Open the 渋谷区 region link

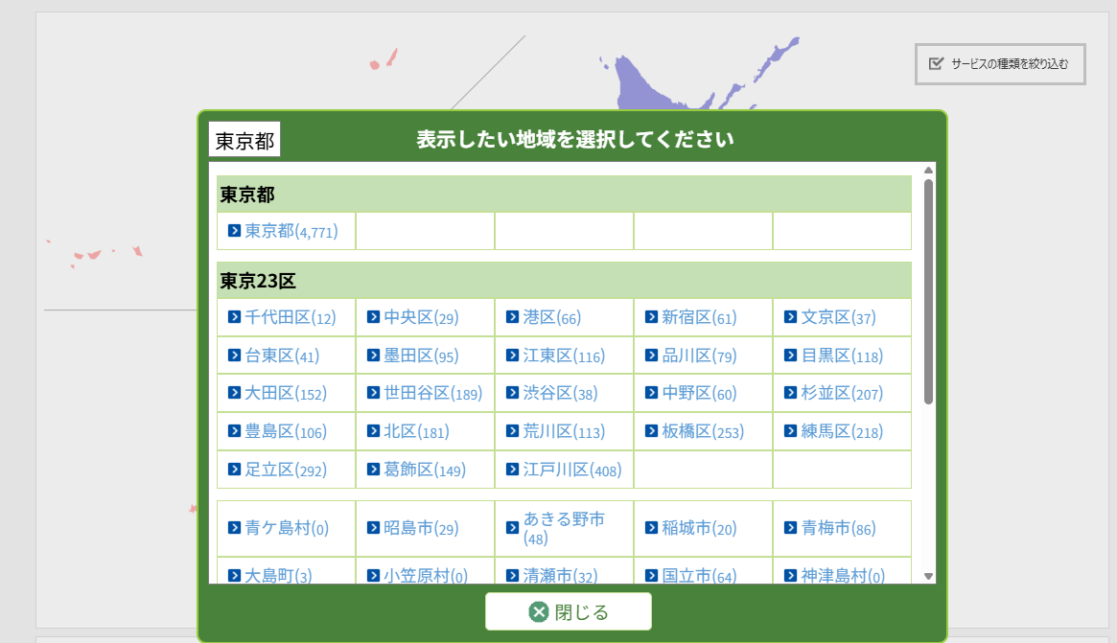pyautogui.click(x=547, y=393)
